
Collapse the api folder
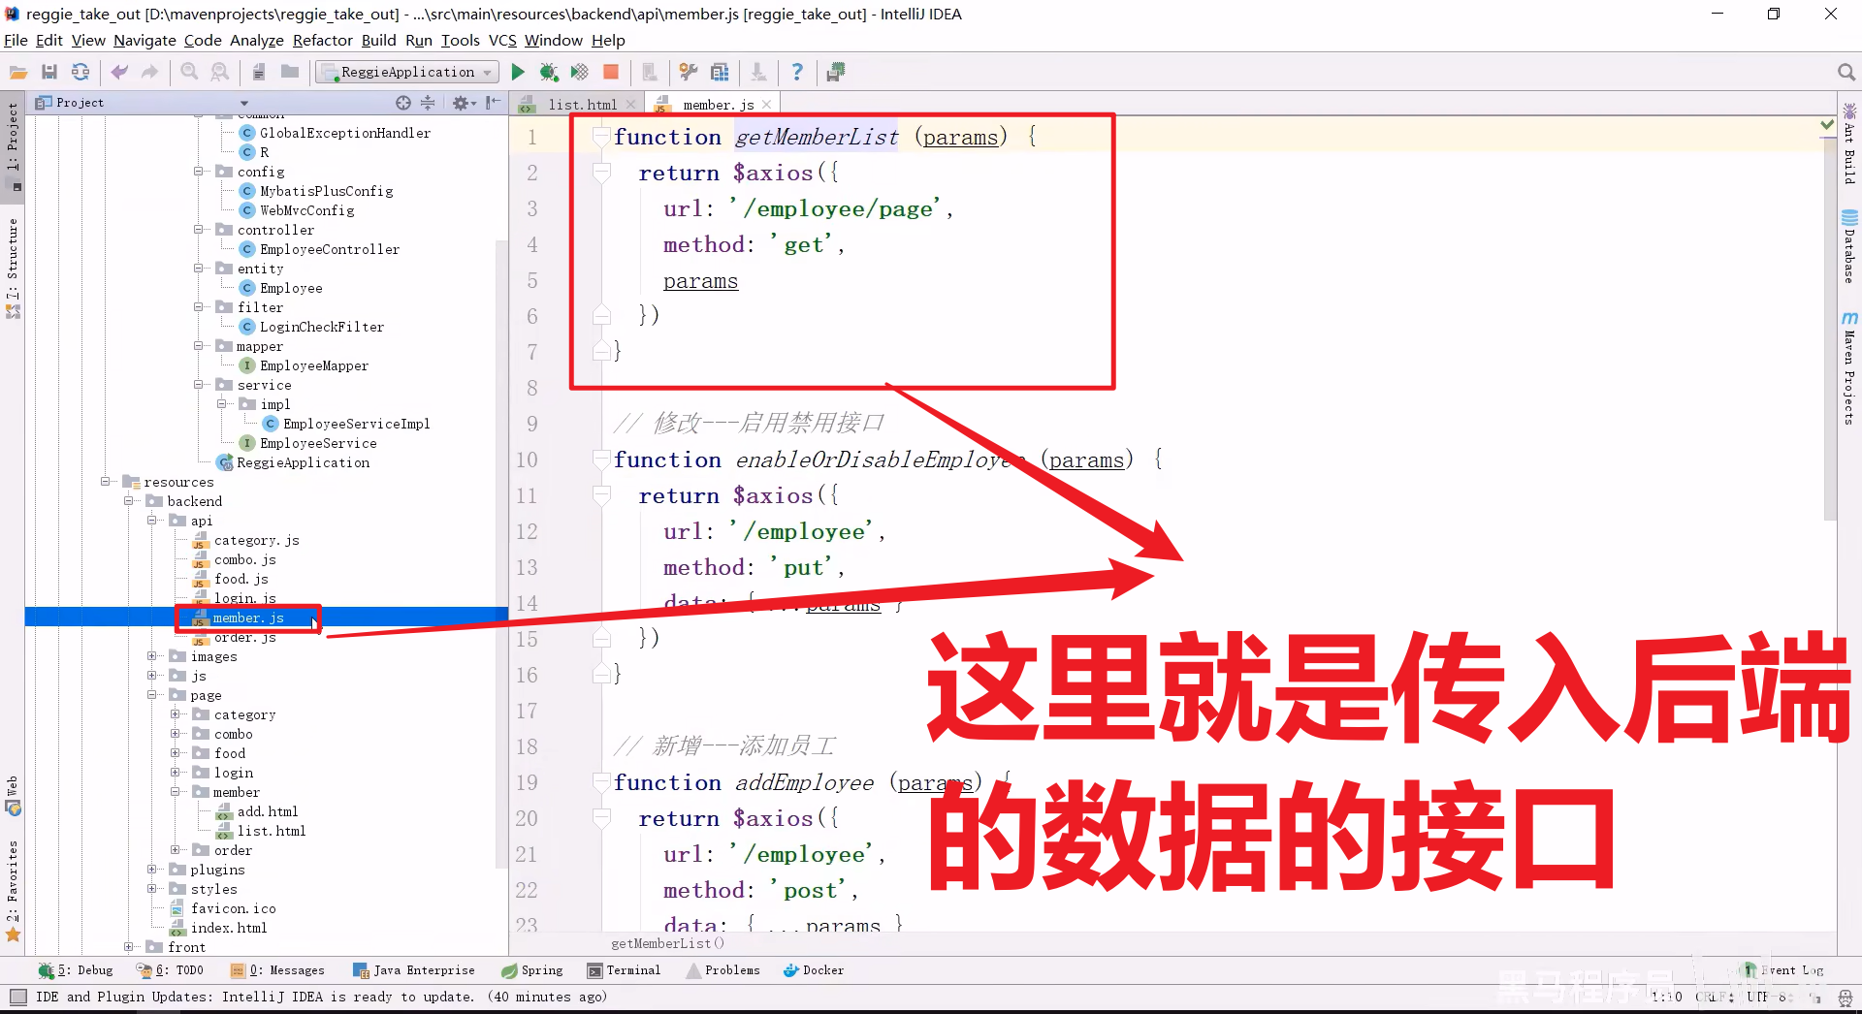(x=151, y=521)
